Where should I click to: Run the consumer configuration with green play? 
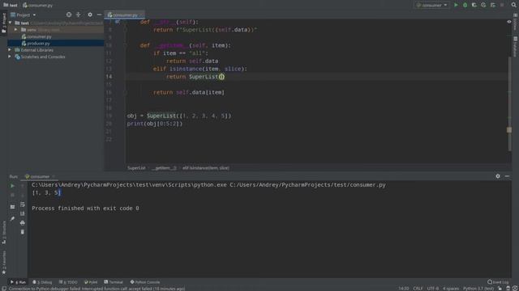coord(456,5)
